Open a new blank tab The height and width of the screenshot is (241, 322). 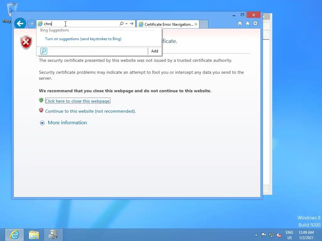(x=204, y=24)
